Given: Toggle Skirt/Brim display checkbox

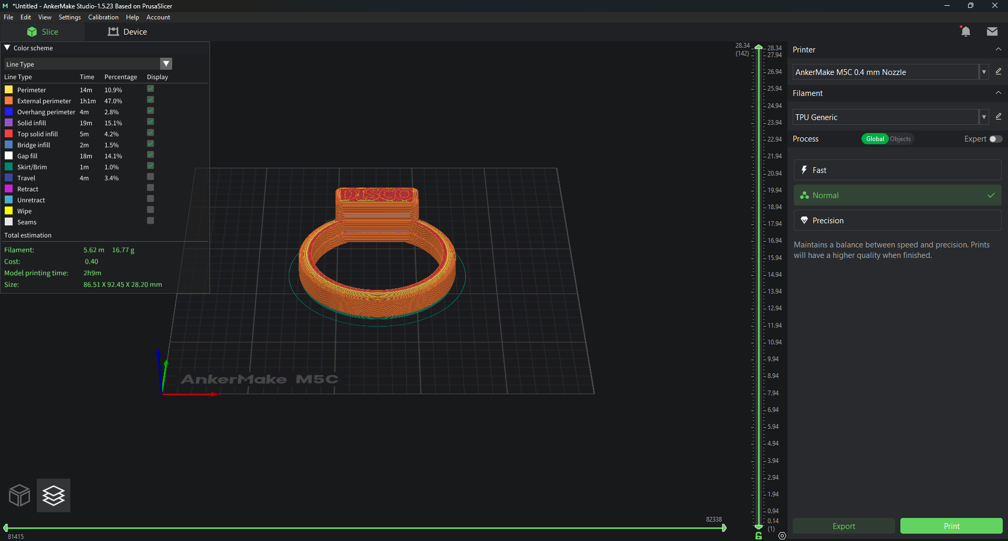Looking at the screenshot, I should tap(151, 166).
